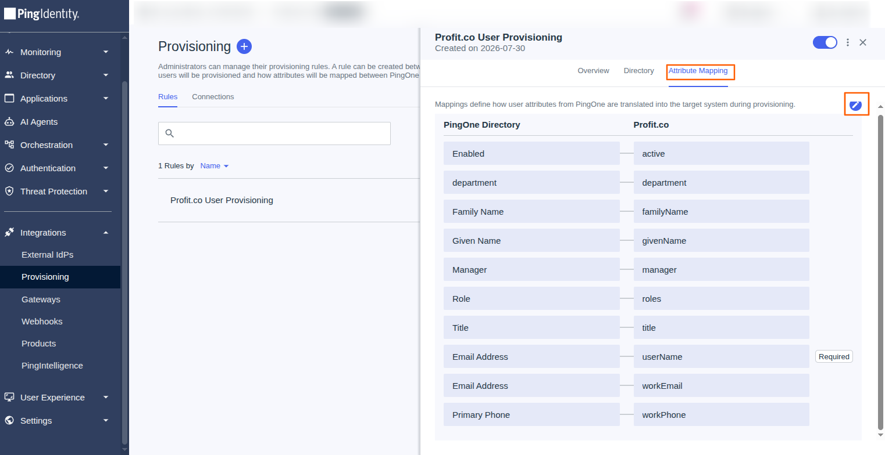Click the workEmail mapping field
Viewport: 885px width, 455px height.
(721, 386)
